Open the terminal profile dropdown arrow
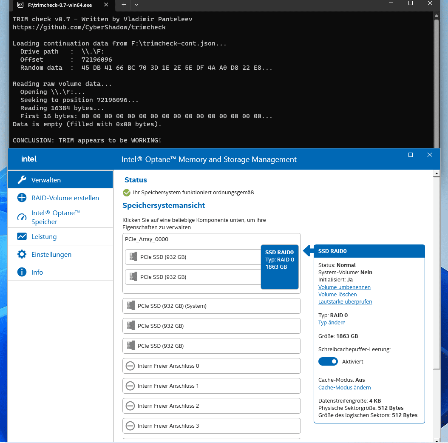The image size is (448, 443). pos(136,5)
